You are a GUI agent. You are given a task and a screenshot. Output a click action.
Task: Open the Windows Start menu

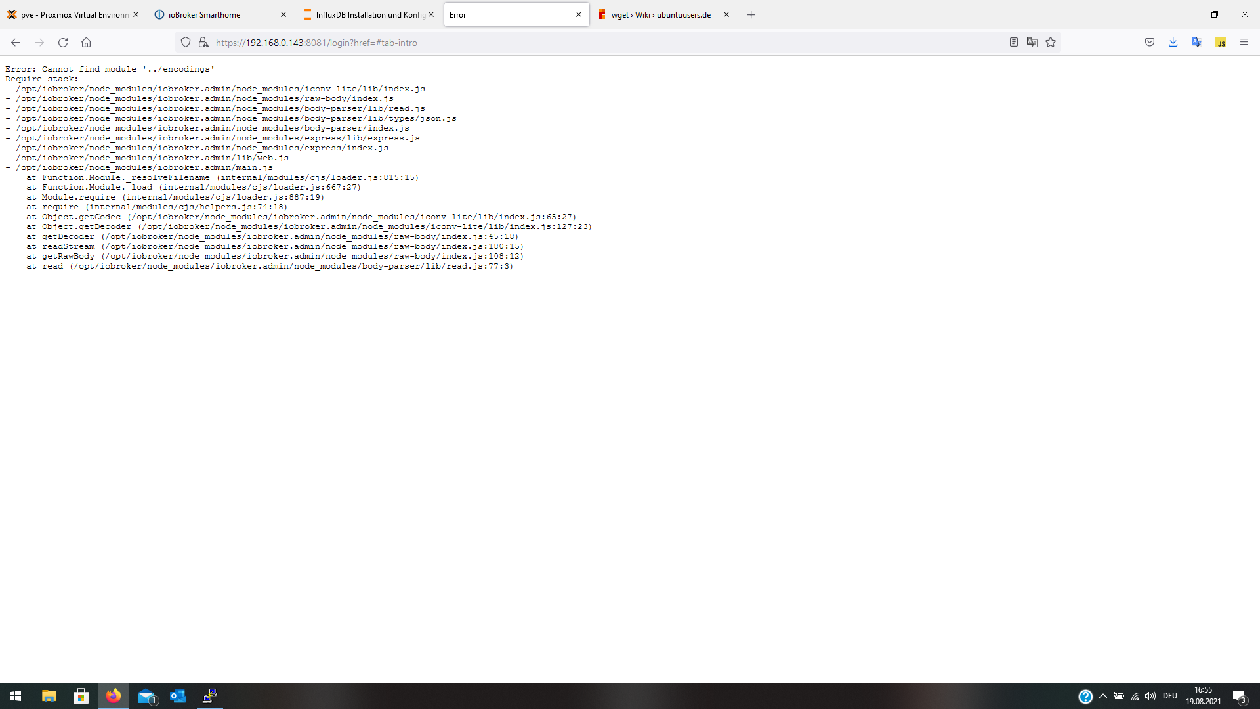click(16, 696)
